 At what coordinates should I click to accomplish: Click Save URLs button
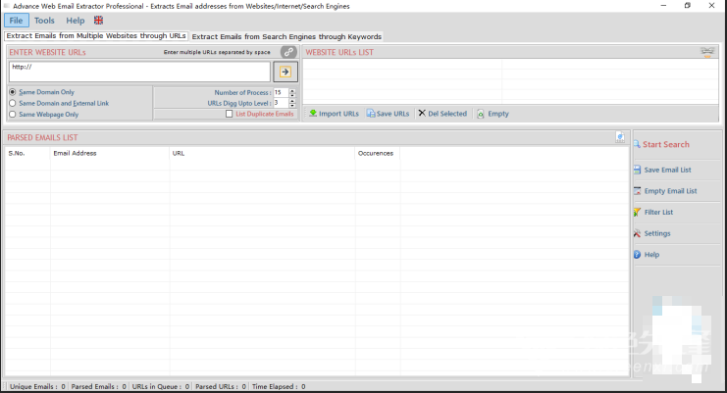(389, 114)
